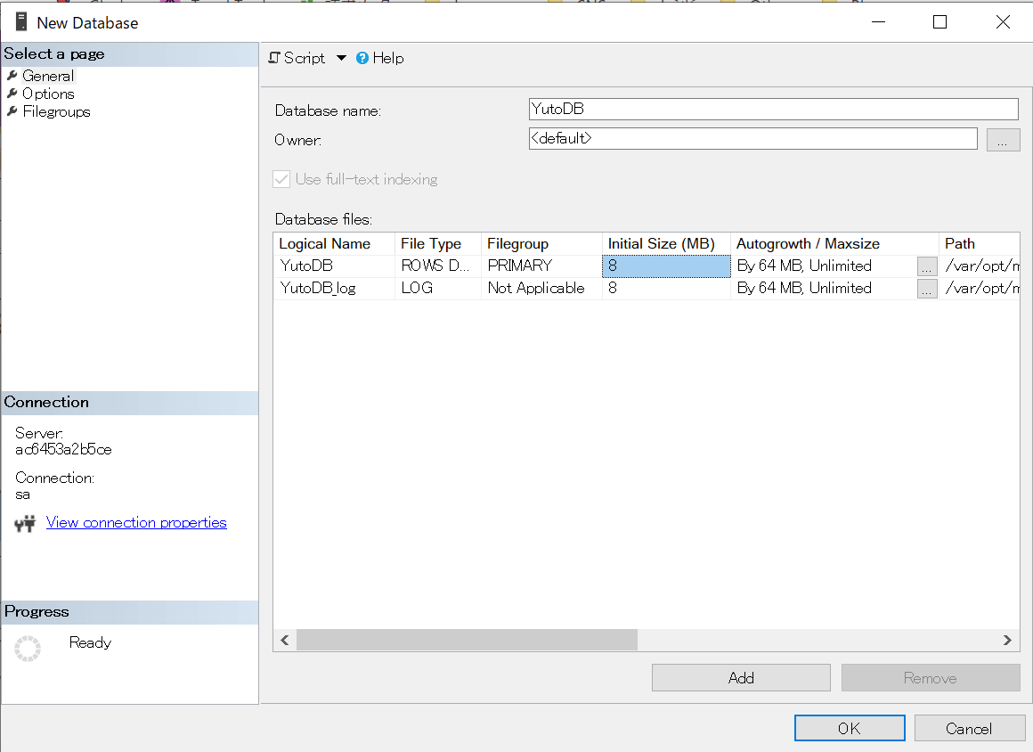Viewport: 1033px width, 752px height.
Task: Click the wrench icon beside General
Action: [12, 76]
